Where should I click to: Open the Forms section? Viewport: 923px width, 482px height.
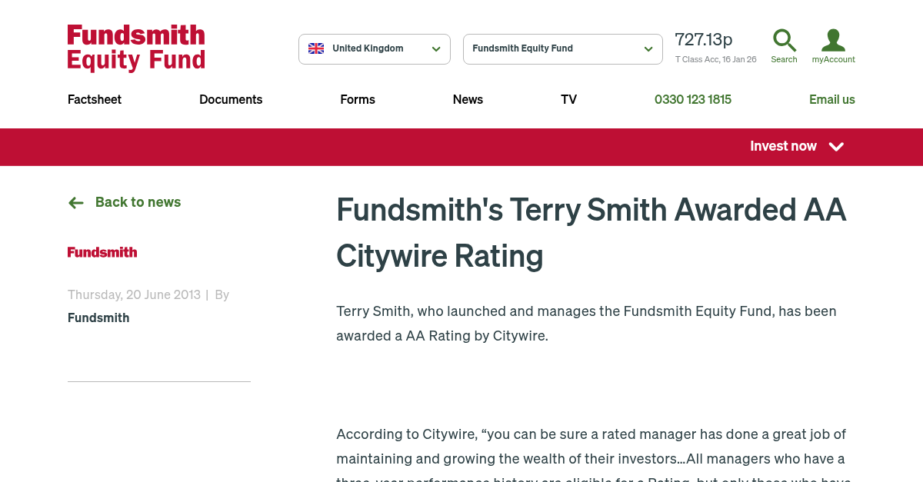click(358, 99)
